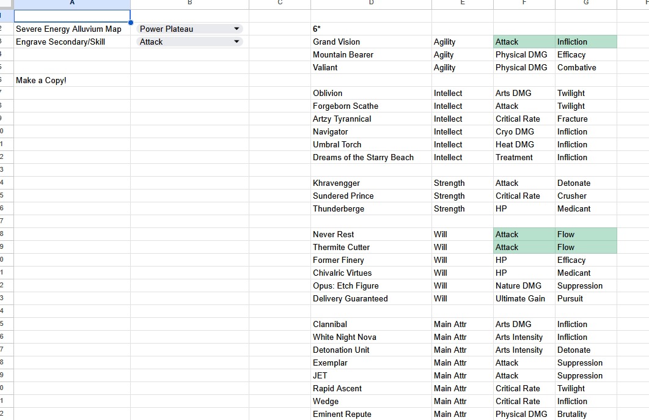649x420 pixels.
Task: Select the 'Rapid Ascent' cell
Action: point(372,389)
